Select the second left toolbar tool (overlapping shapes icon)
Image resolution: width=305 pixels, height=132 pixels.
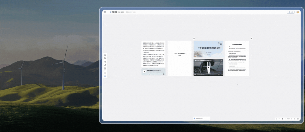105,58
